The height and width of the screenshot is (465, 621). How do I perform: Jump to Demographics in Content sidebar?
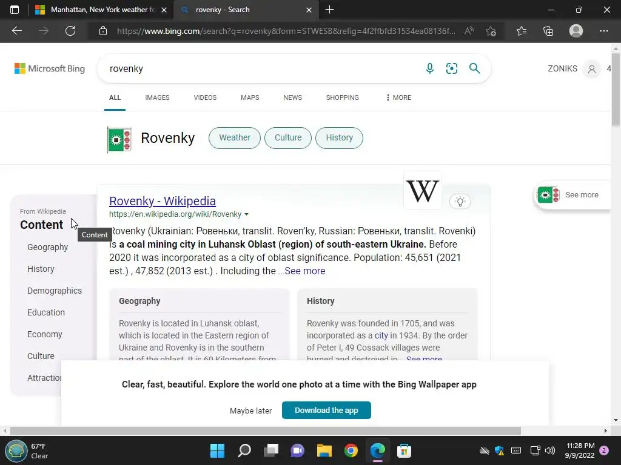pos(55,291)
